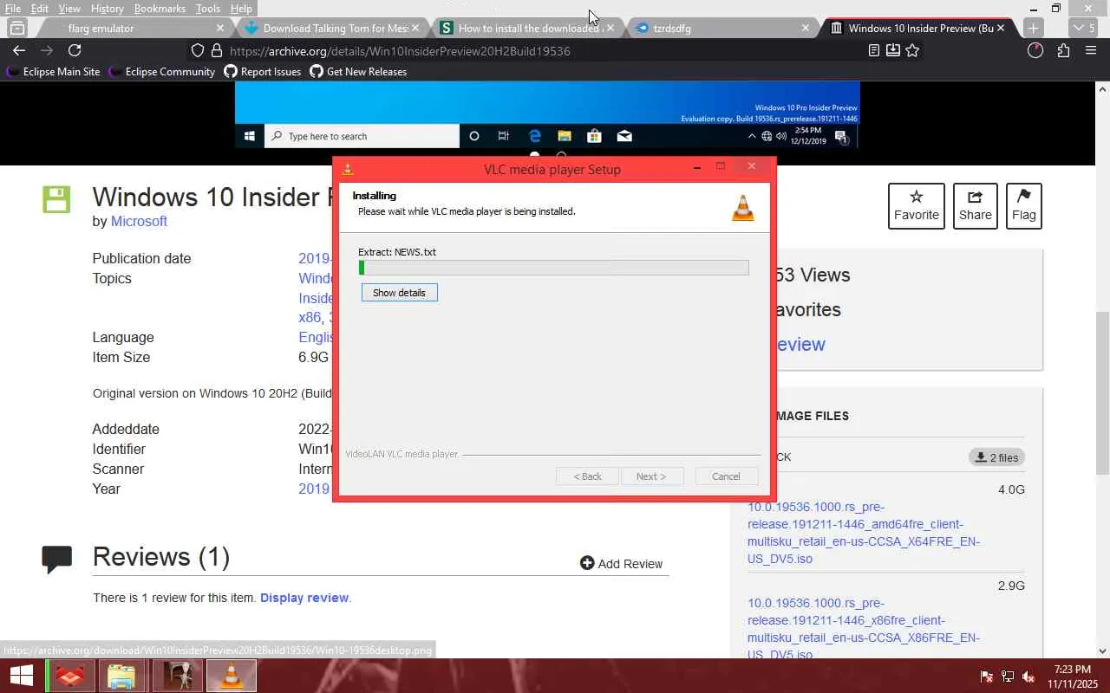Viewport: 1110px width, 693px height.
Task: Click the green floppy disk software icon
Action: pyautogui.click(x=56, y=199)
